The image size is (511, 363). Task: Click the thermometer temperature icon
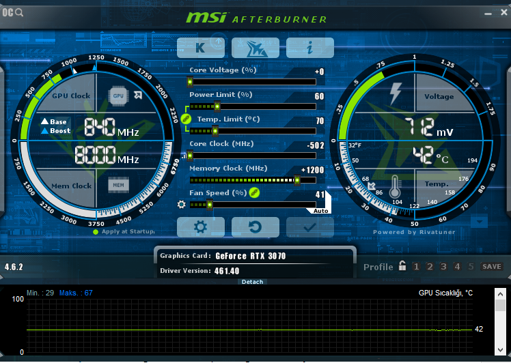395,187
